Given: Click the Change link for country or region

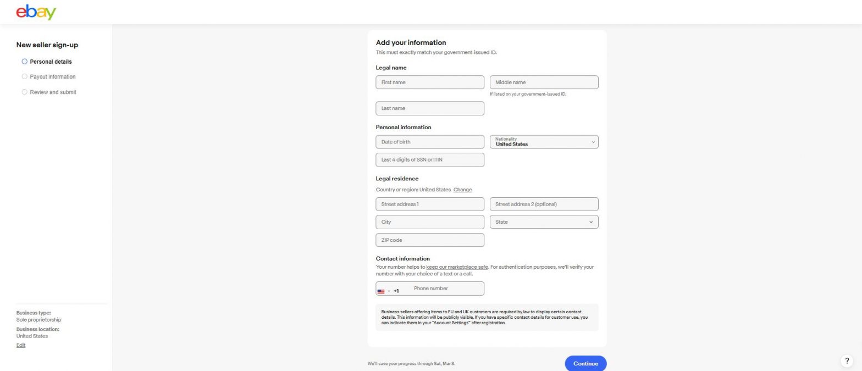Looking at the screenshot, I should coord(462,190).
